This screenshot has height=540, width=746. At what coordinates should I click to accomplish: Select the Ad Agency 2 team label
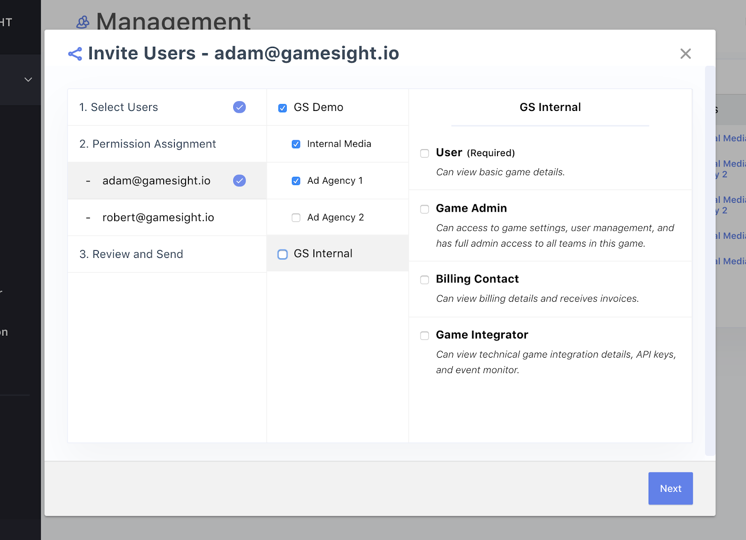tap(335, 217)
